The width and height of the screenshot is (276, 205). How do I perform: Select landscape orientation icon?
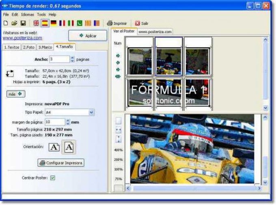[54, 147]
